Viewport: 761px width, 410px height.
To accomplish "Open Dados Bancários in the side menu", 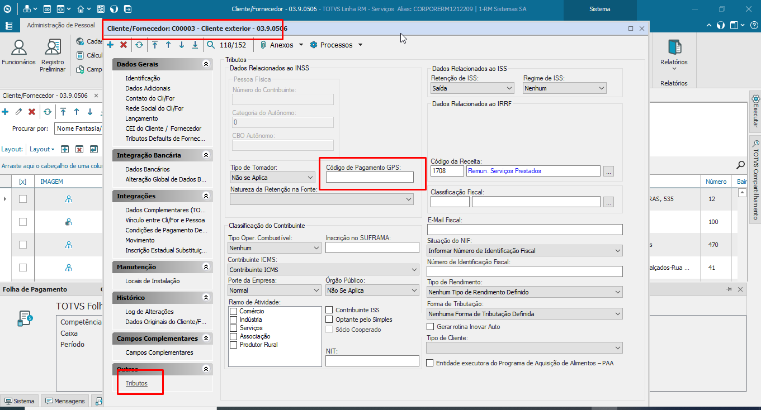I will [x=148, y=169].
